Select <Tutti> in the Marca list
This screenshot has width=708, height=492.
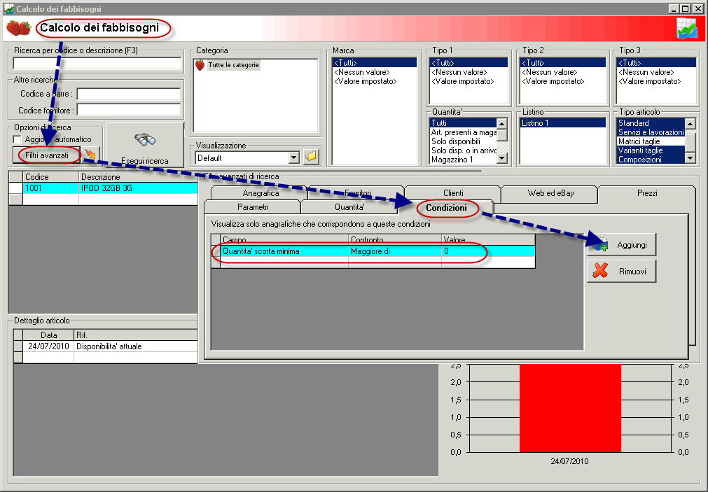point(374,63)
